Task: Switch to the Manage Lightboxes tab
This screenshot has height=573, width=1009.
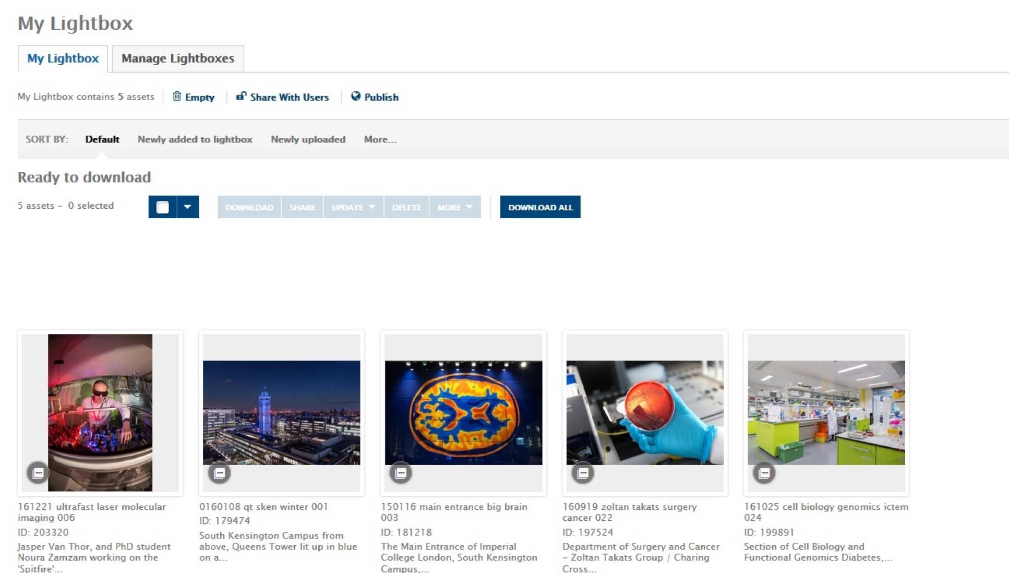Action: click(x=177, y=58)
